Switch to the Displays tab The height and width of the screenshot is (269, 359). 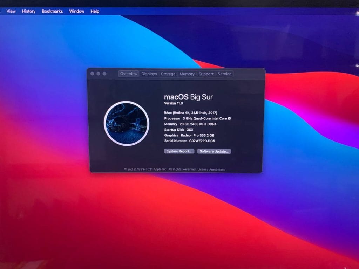click(x=149, y=74)
